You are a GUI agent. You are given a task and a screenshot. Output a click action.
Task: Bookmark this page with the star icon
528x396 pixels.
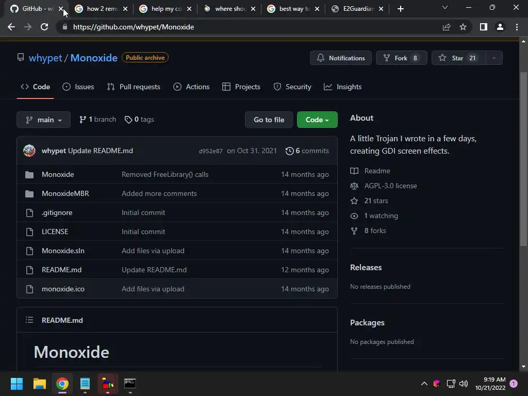[x=463, y=27]
